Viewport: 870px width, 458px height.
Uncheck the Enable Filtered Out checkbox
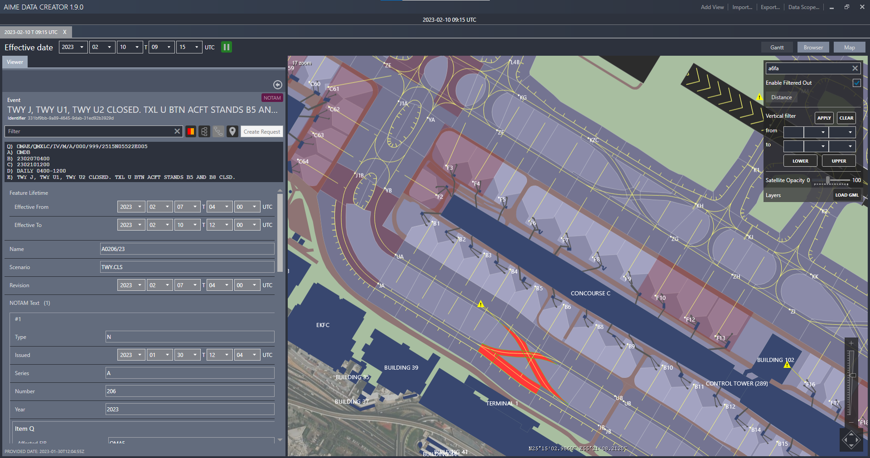[856, 83]
